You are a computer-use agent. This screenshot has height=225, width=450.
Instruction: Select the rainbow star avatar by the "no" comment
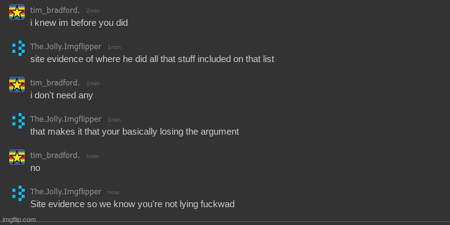pyautogui.click(x=17, y=157)
